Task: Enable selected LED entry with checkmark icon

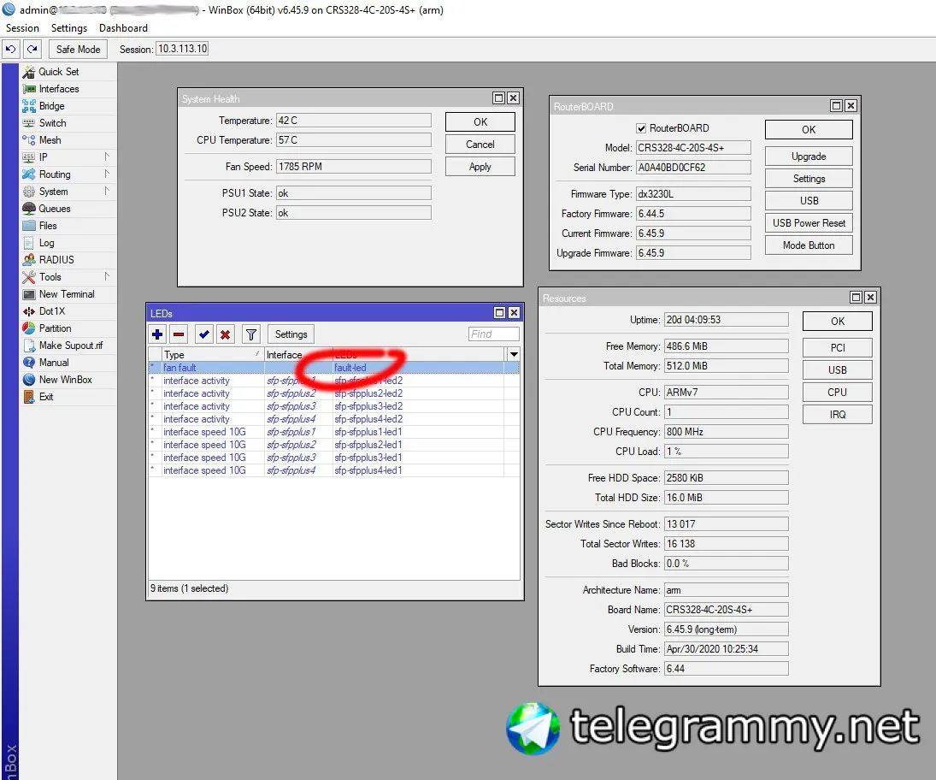Action: (204, 334)
